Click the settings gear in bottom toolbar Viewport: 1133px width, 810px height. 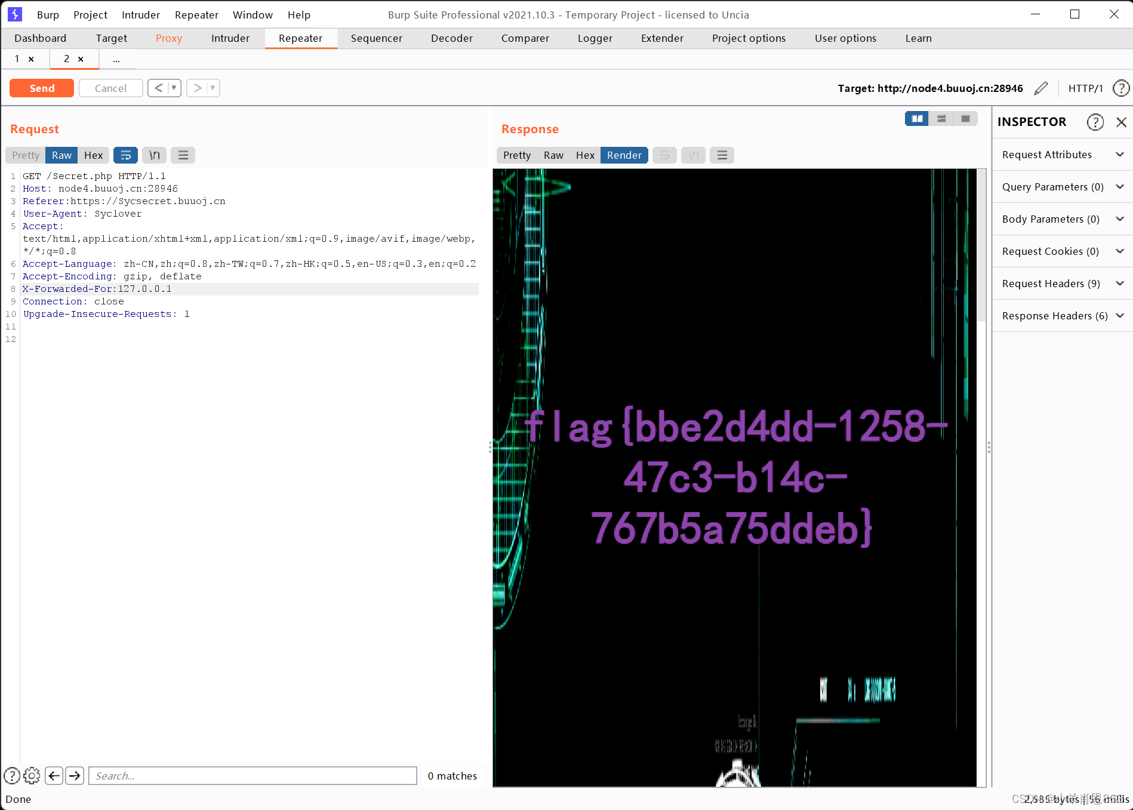pyautogui.click(x=32, y=775)
